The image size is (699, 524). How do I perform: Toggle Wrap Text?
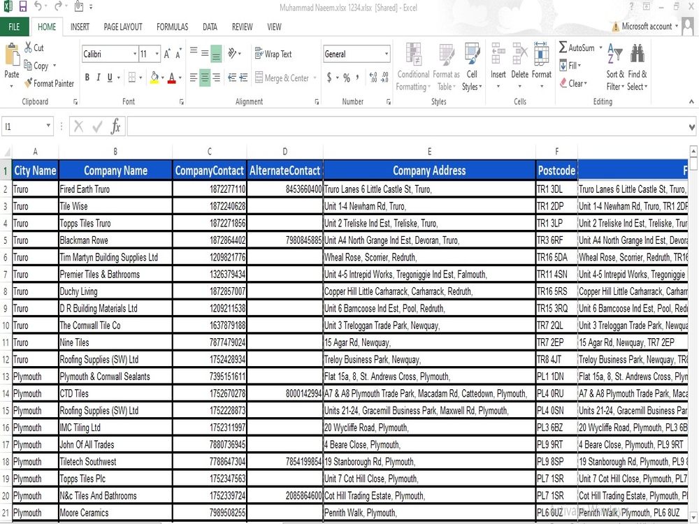273,54
